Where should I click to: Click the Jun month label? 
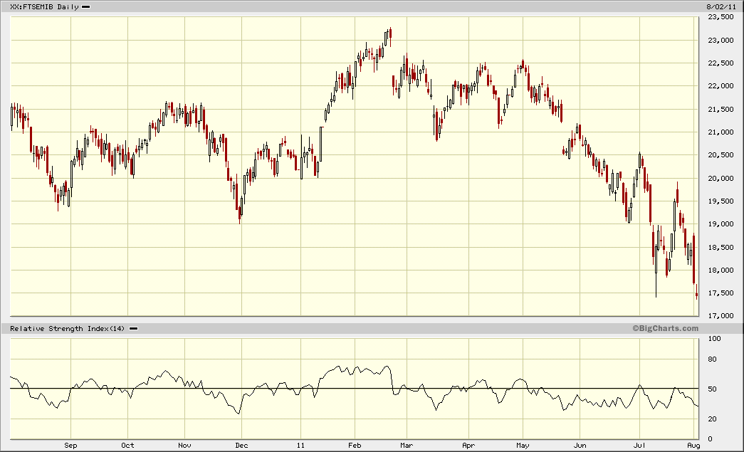580,446
